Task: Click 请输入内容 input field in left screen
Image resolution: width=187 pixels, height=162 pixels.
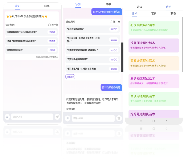Action: 32,117
